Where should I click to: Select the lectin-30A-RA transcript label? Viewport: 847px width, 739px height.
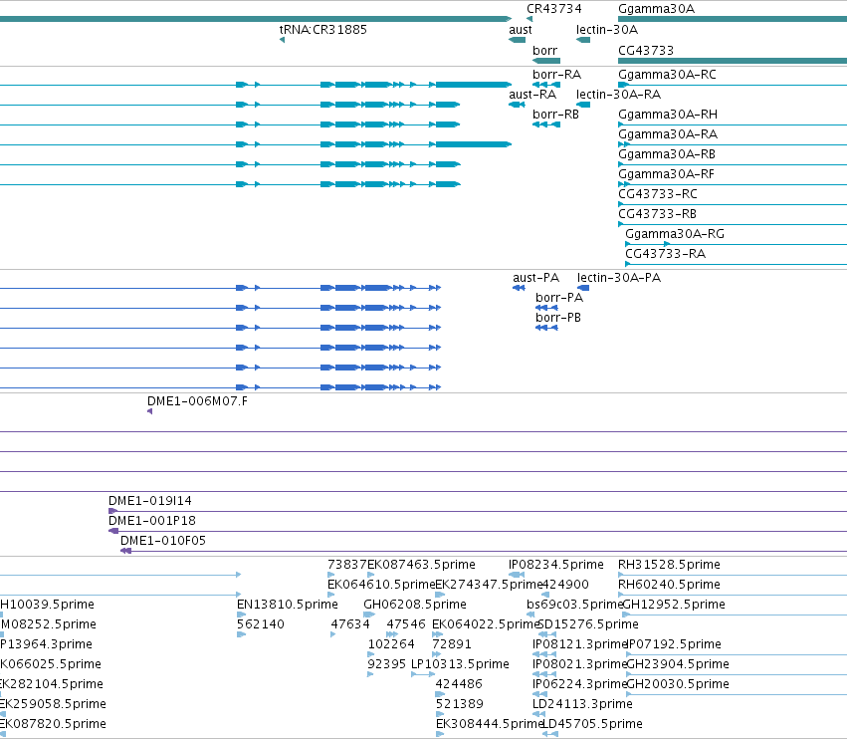click(618, 95)
